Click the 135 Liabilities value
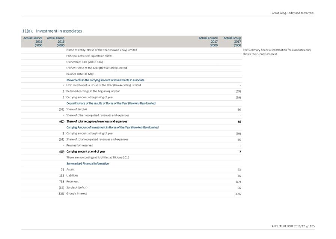The image size is (336, 239). (62, 176)
